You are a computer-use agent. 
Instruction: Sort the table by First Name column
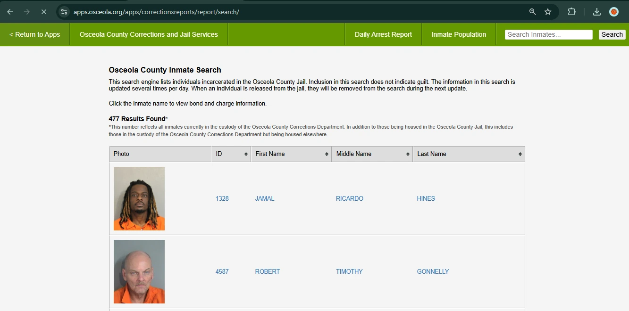291,154
